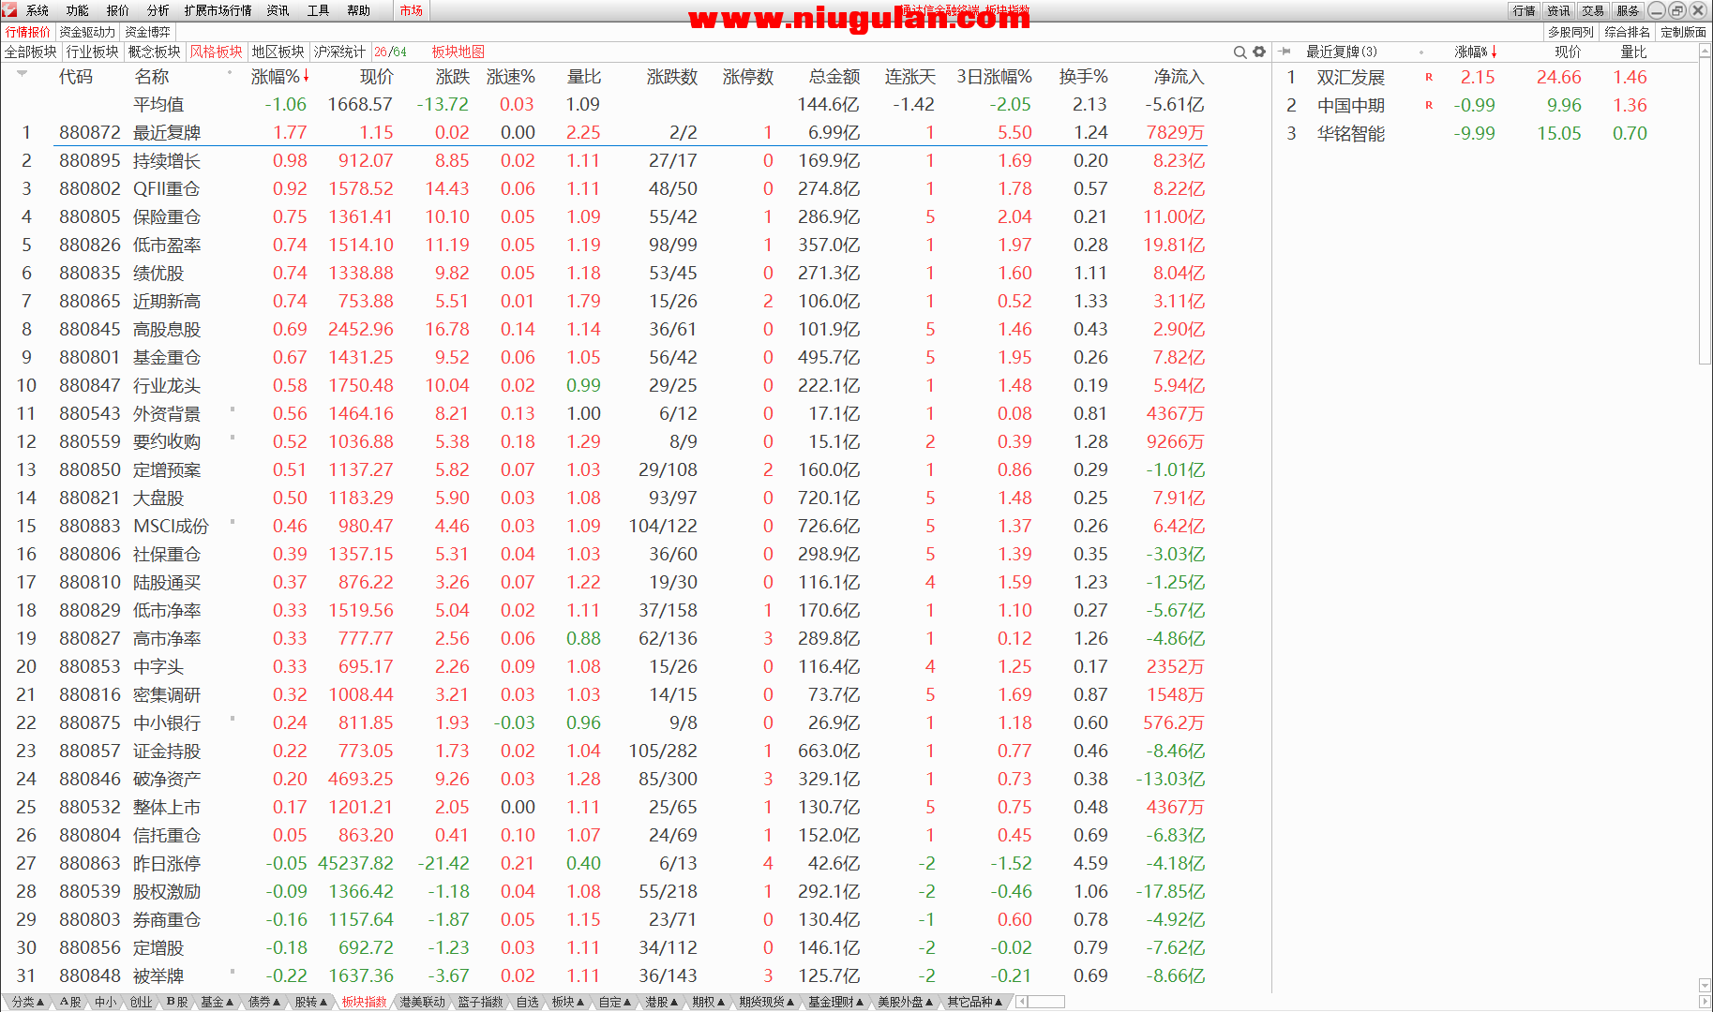Open the 功能 menu

point(78,10)
